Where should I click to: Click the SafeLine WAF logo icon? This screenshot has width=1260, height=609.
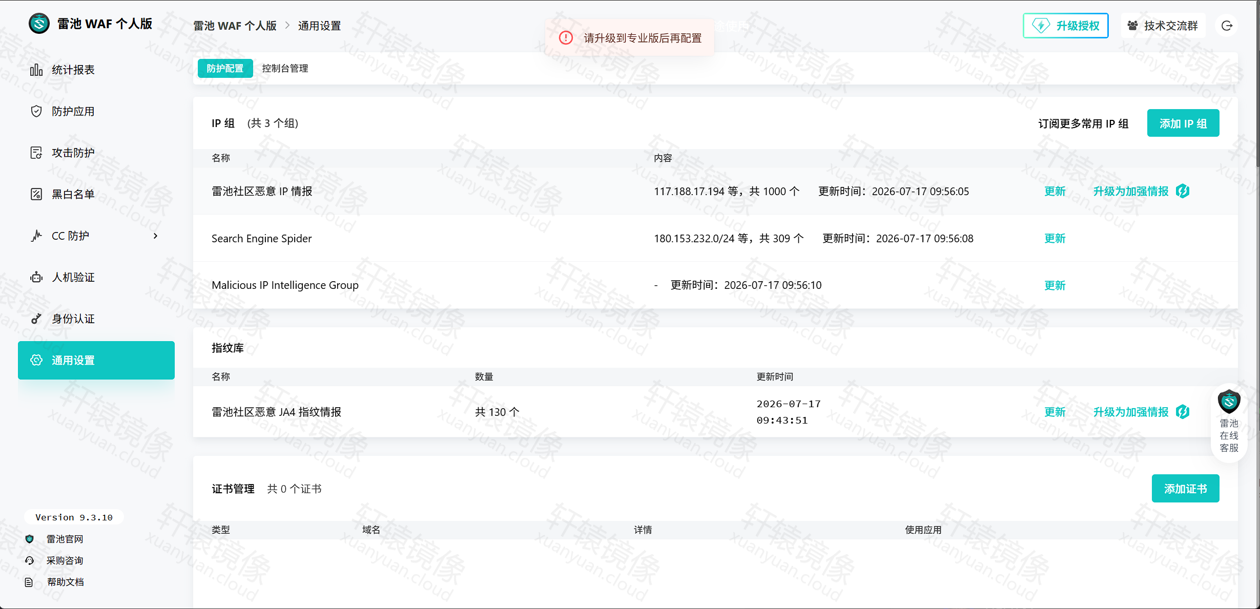click(x=39, y=24)
